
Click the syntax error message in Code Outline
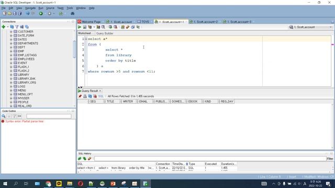(x=25, y=121)
